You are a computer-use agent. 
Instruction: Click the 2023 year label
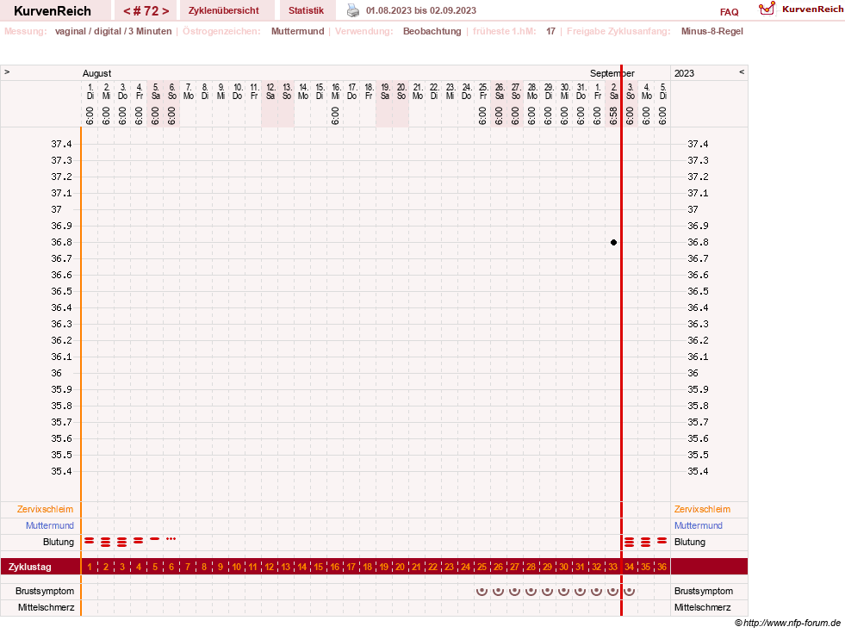684,73
